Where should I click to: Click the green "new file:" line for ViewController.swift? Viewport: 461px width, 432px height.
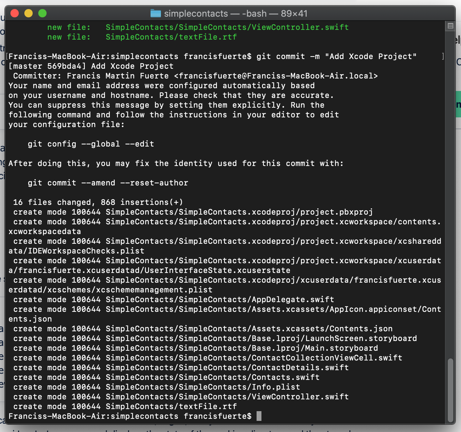pyautogui.click(x=198, y=27)
